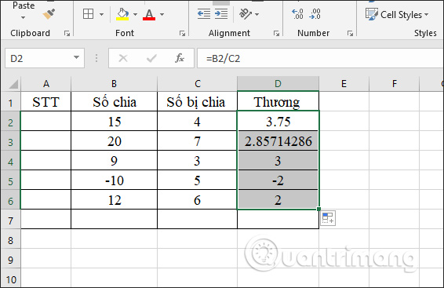Click the cell with value 9
The image size is (444, 288).
[114, 161]
